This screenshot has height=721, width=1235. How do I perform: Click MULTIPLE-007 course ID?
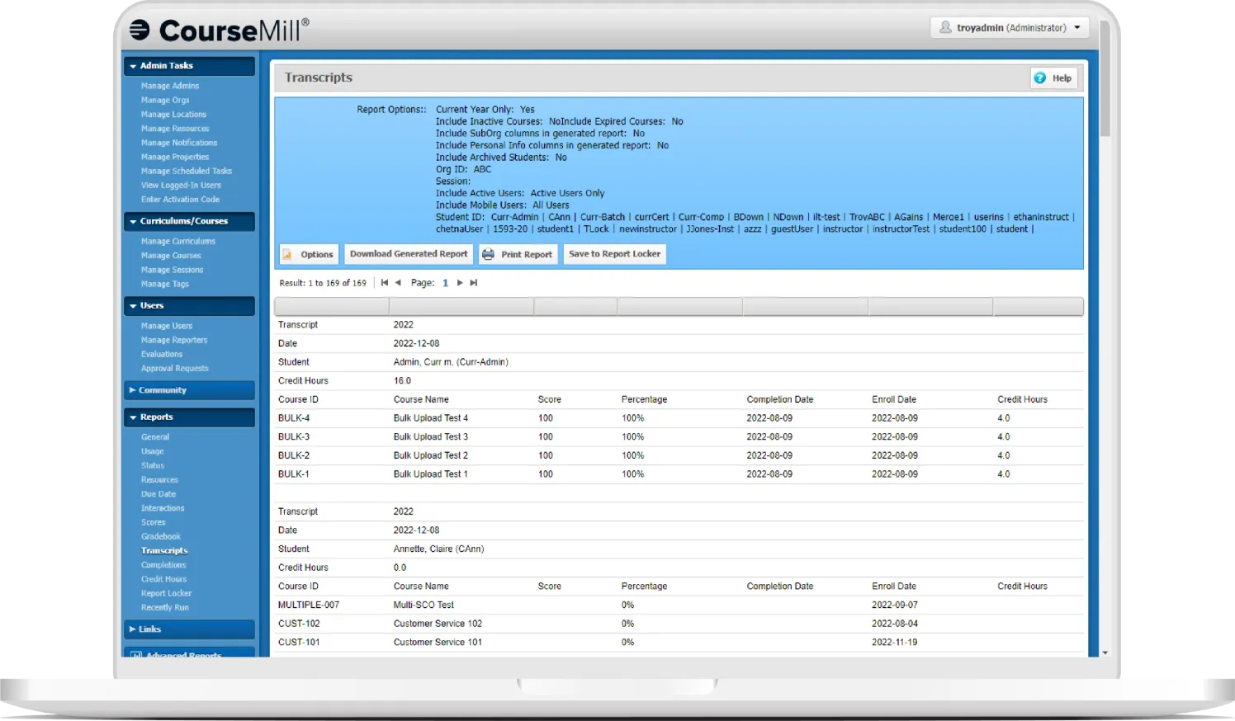[309, 606]
